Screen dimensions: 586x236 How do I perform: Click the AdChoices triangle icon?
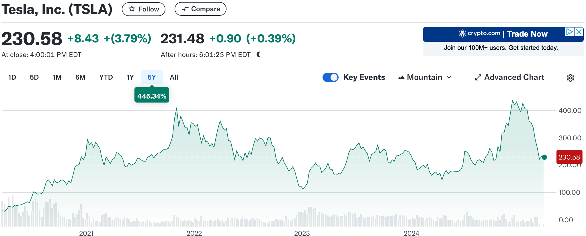tap(570, 32)
